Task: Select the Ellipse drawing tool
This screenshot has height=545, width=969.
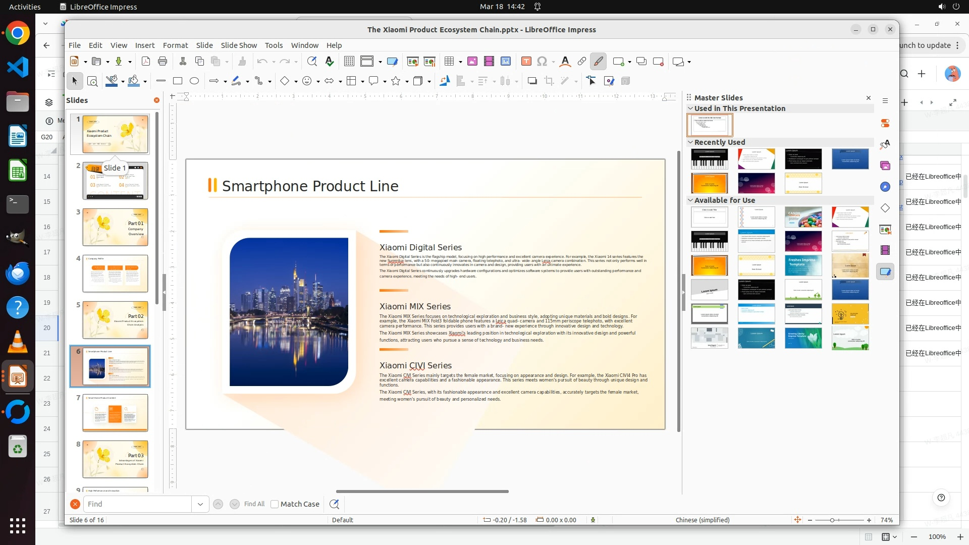Action: [x=194, y=81]
